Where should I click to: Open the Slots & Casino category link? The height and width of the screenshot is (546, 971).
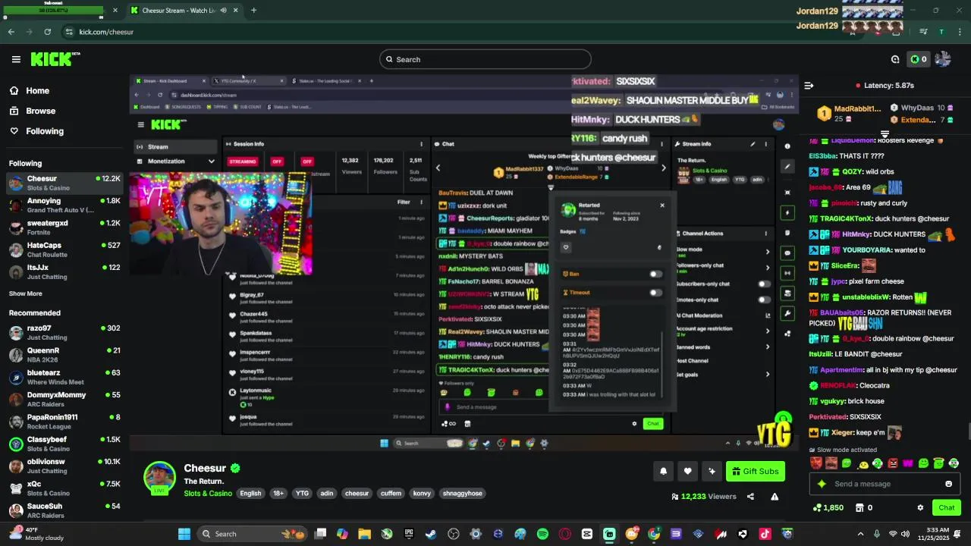[208, 494]
